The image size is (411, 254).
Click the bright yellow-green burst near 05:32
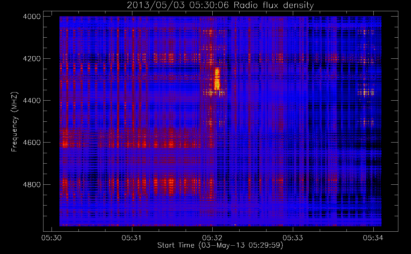[217, 79]
